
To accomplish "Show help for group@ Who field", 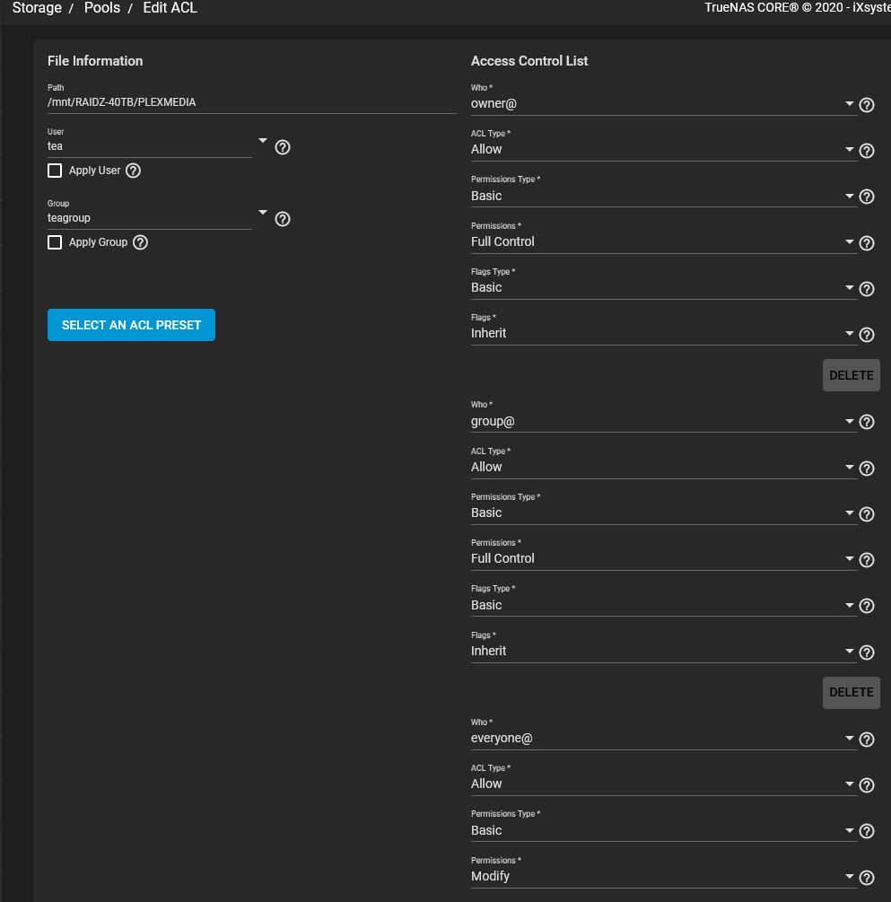I will point(867,422).
